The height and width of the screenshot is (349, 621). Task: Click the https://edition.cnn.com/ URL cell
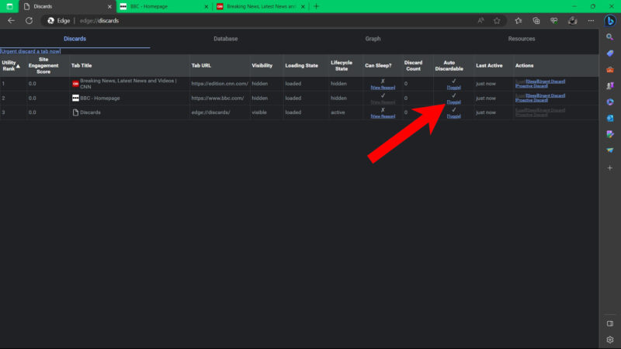coord(220,84)
